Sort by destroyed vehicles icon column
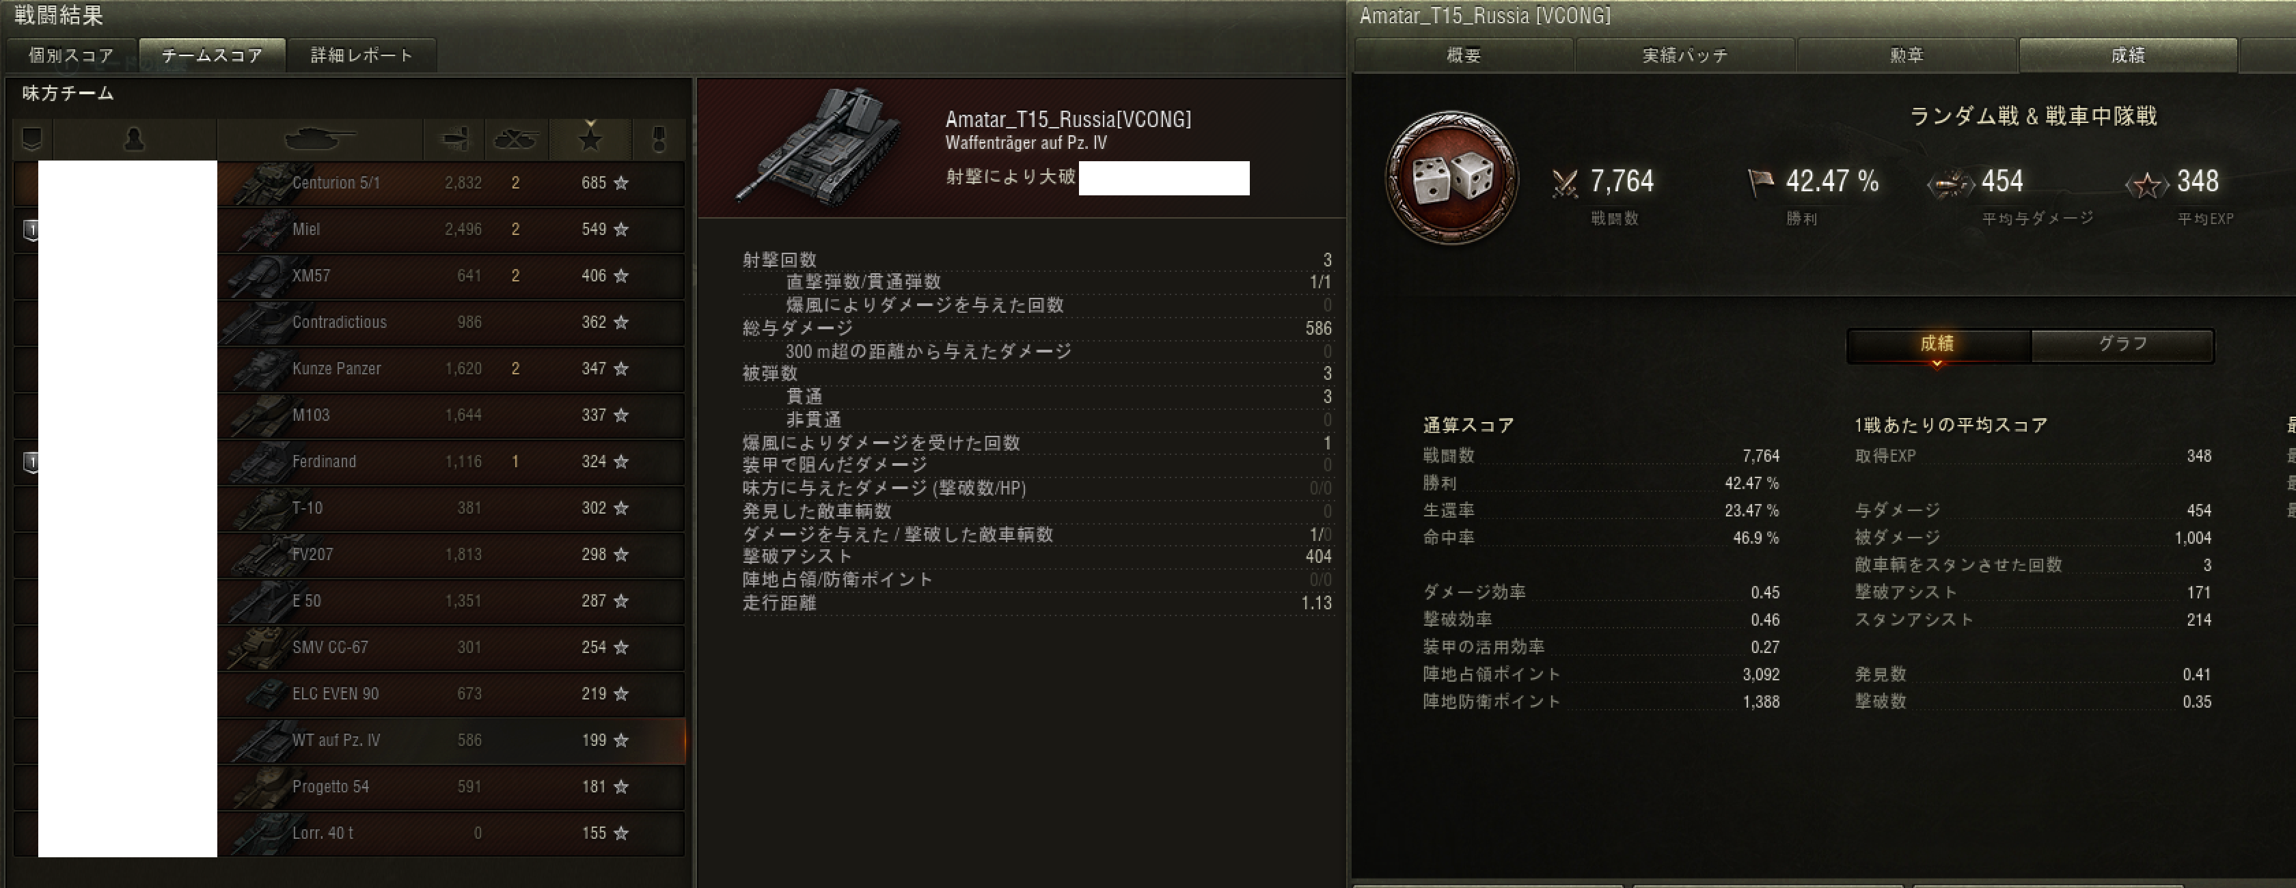This screenshot has height=888, width=2296. coord(515,139)
